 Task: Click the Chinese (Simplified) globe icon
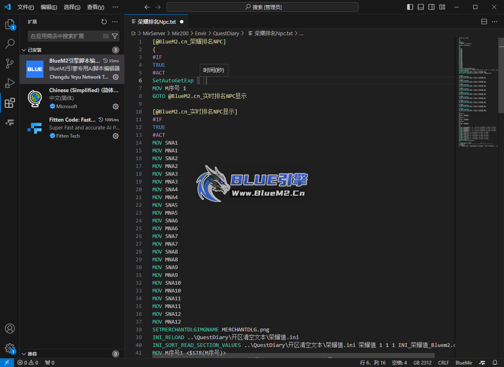35,98
